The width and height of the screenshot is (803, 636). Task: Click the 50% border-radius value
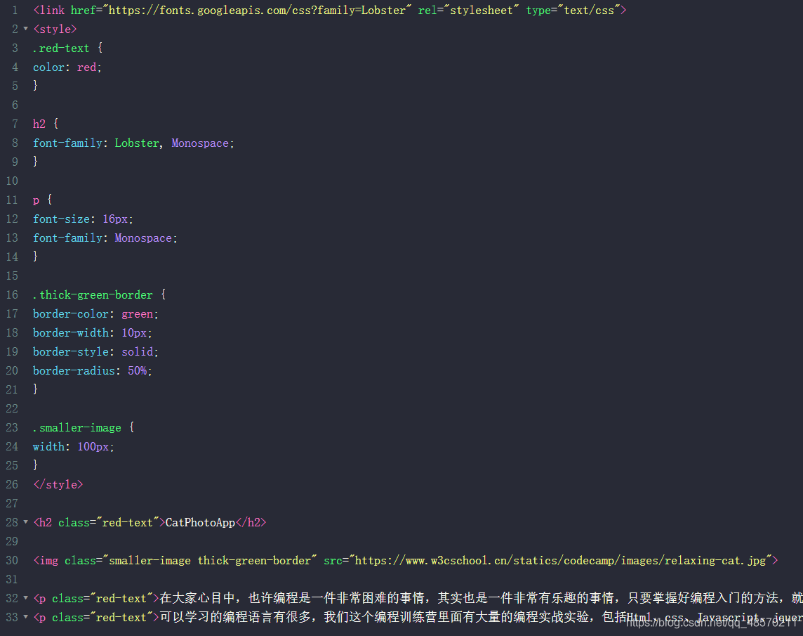pyautogui.click(x=137, y=371)
